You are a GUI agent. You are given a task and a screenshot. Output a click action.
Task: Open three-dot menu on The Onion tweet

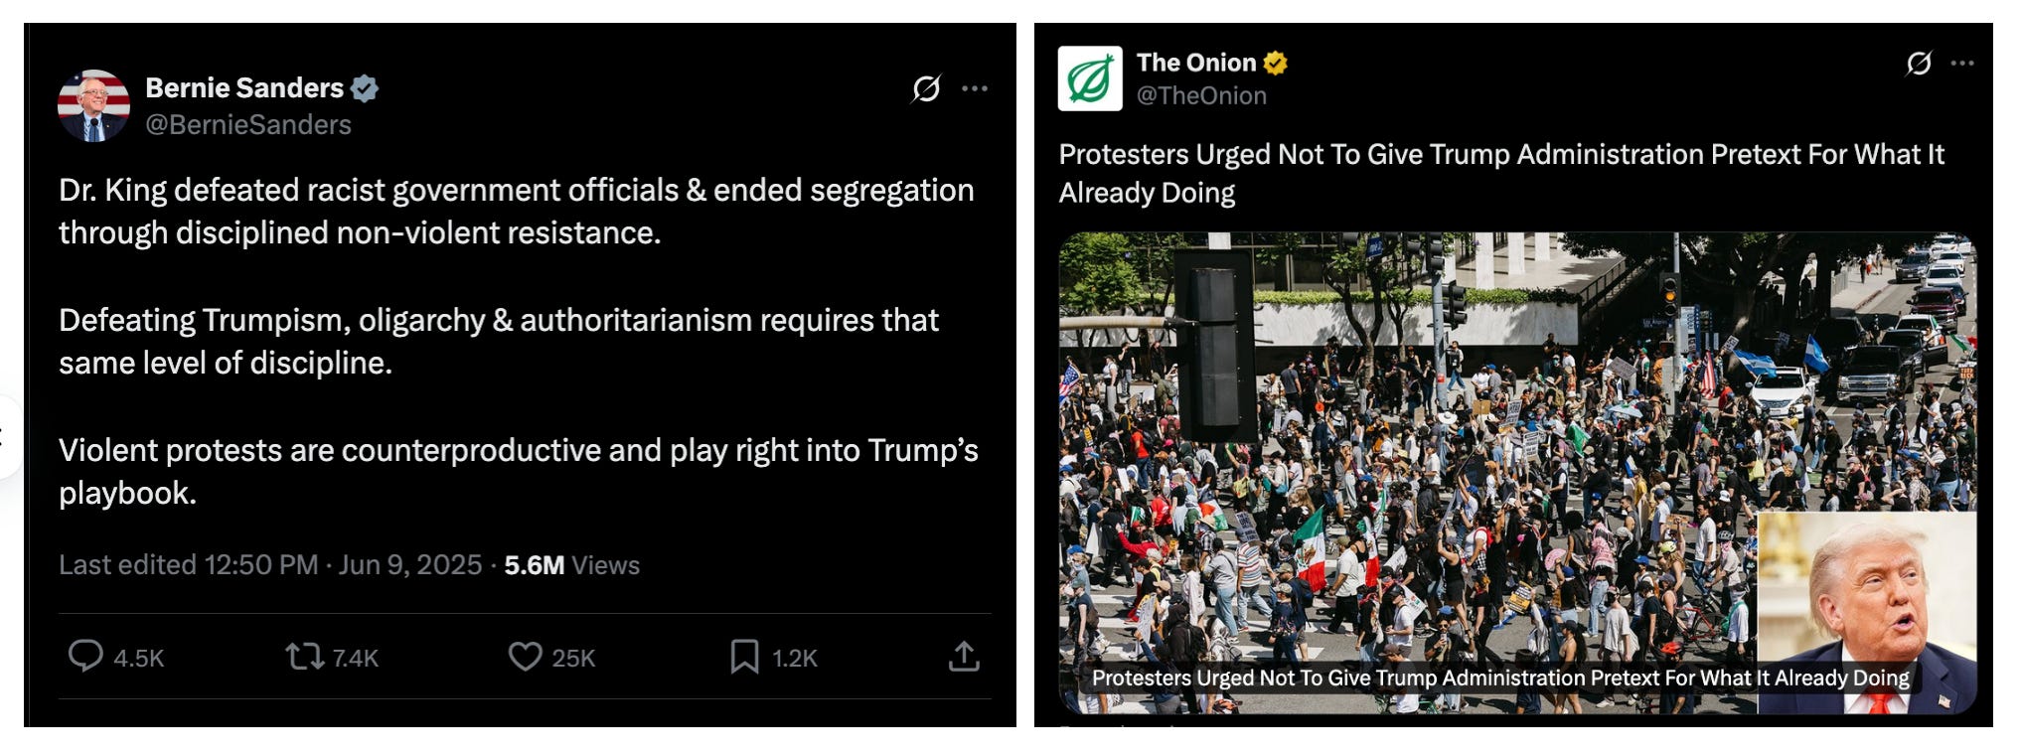[x=1962, y=64]
